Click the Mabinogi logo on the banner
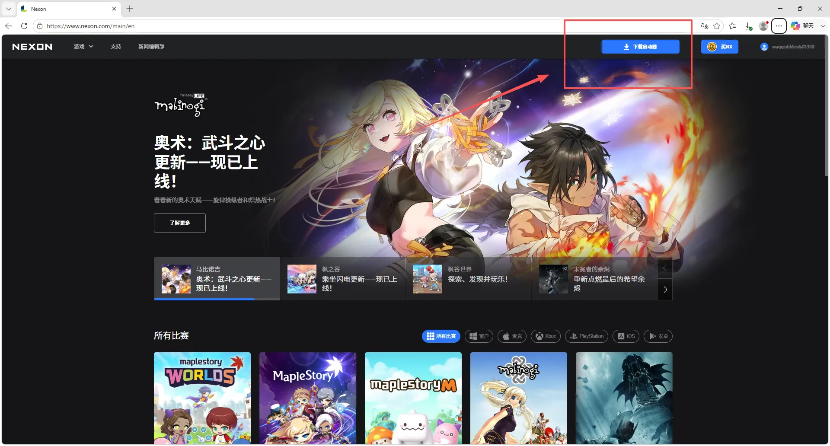 181,105
